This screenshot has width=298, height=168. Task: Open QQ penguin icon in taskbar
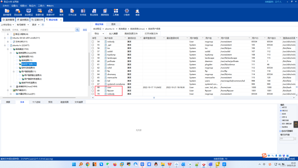[x=156, y=164]
